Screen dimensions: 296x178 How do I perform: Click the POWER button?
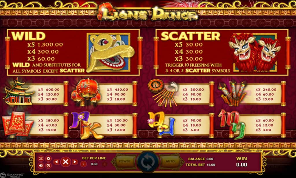[124, 161]
